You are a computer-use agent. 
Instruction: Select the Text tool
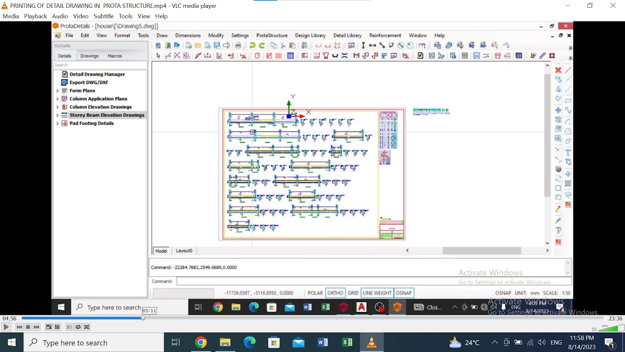(568, 153)
